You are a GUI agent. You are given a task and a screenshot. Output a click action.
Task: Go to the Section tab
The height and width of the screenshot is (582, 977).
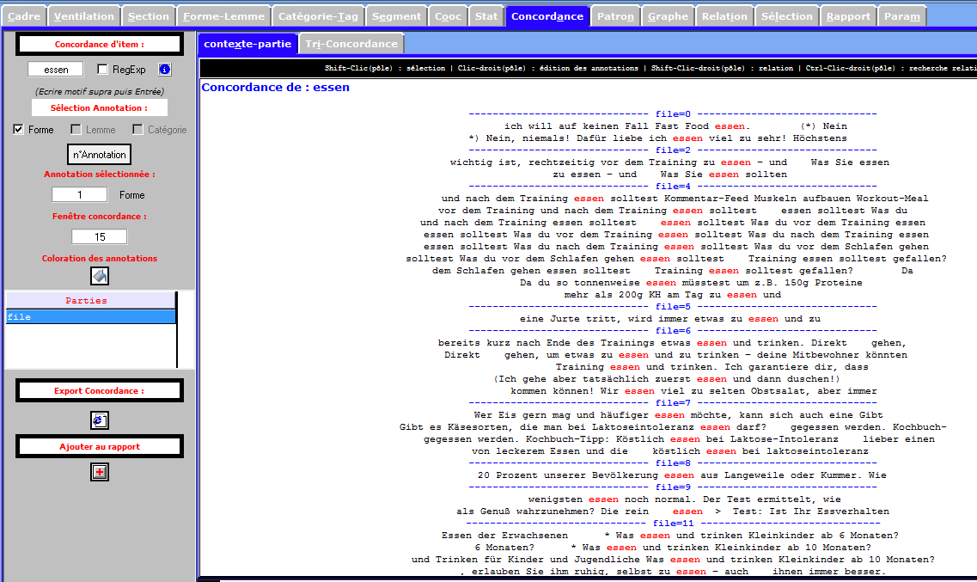pos(149,16)
